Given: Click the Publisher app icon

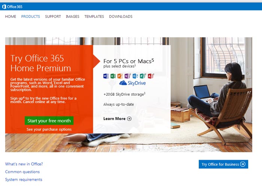Looking at the screenshot, I should pos(143,76).
